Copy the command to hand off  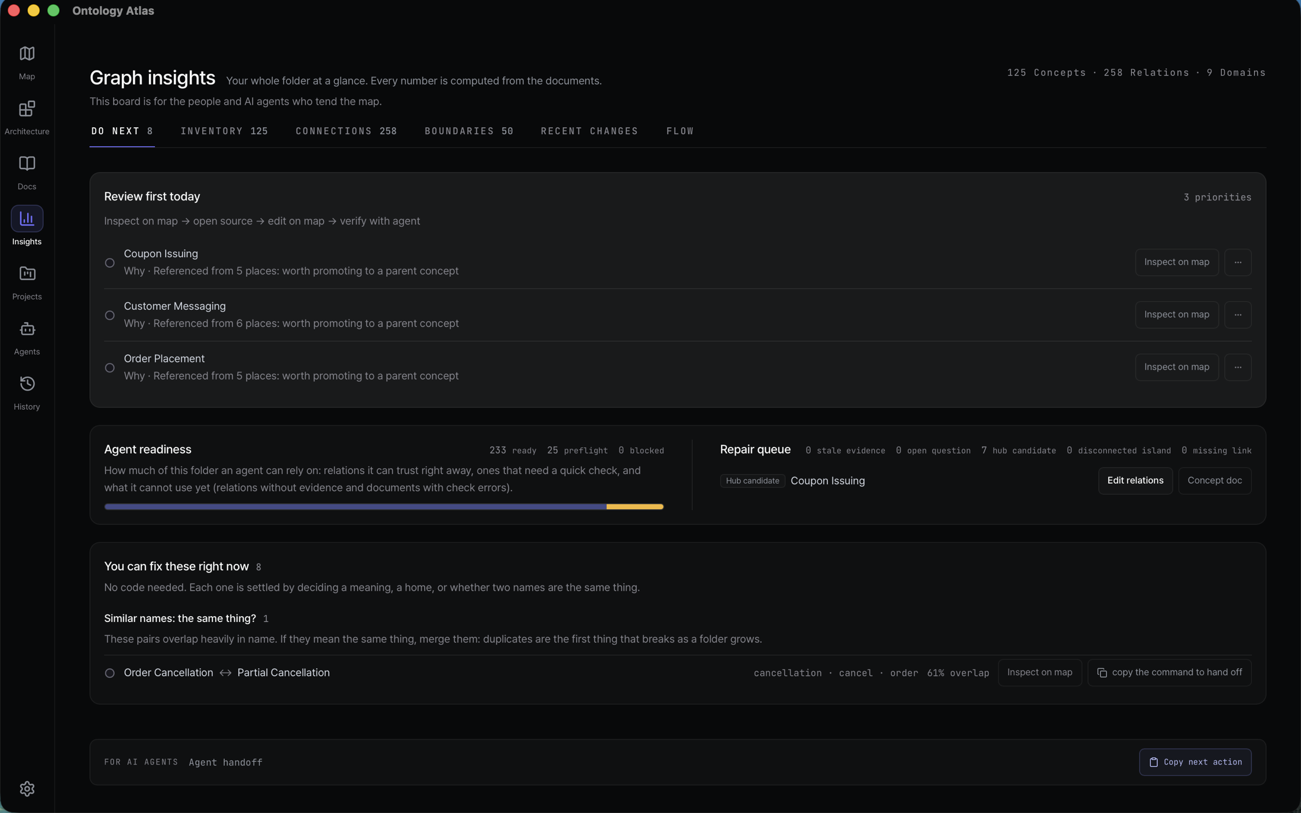pyautogui.click(x=1169, y=673)
